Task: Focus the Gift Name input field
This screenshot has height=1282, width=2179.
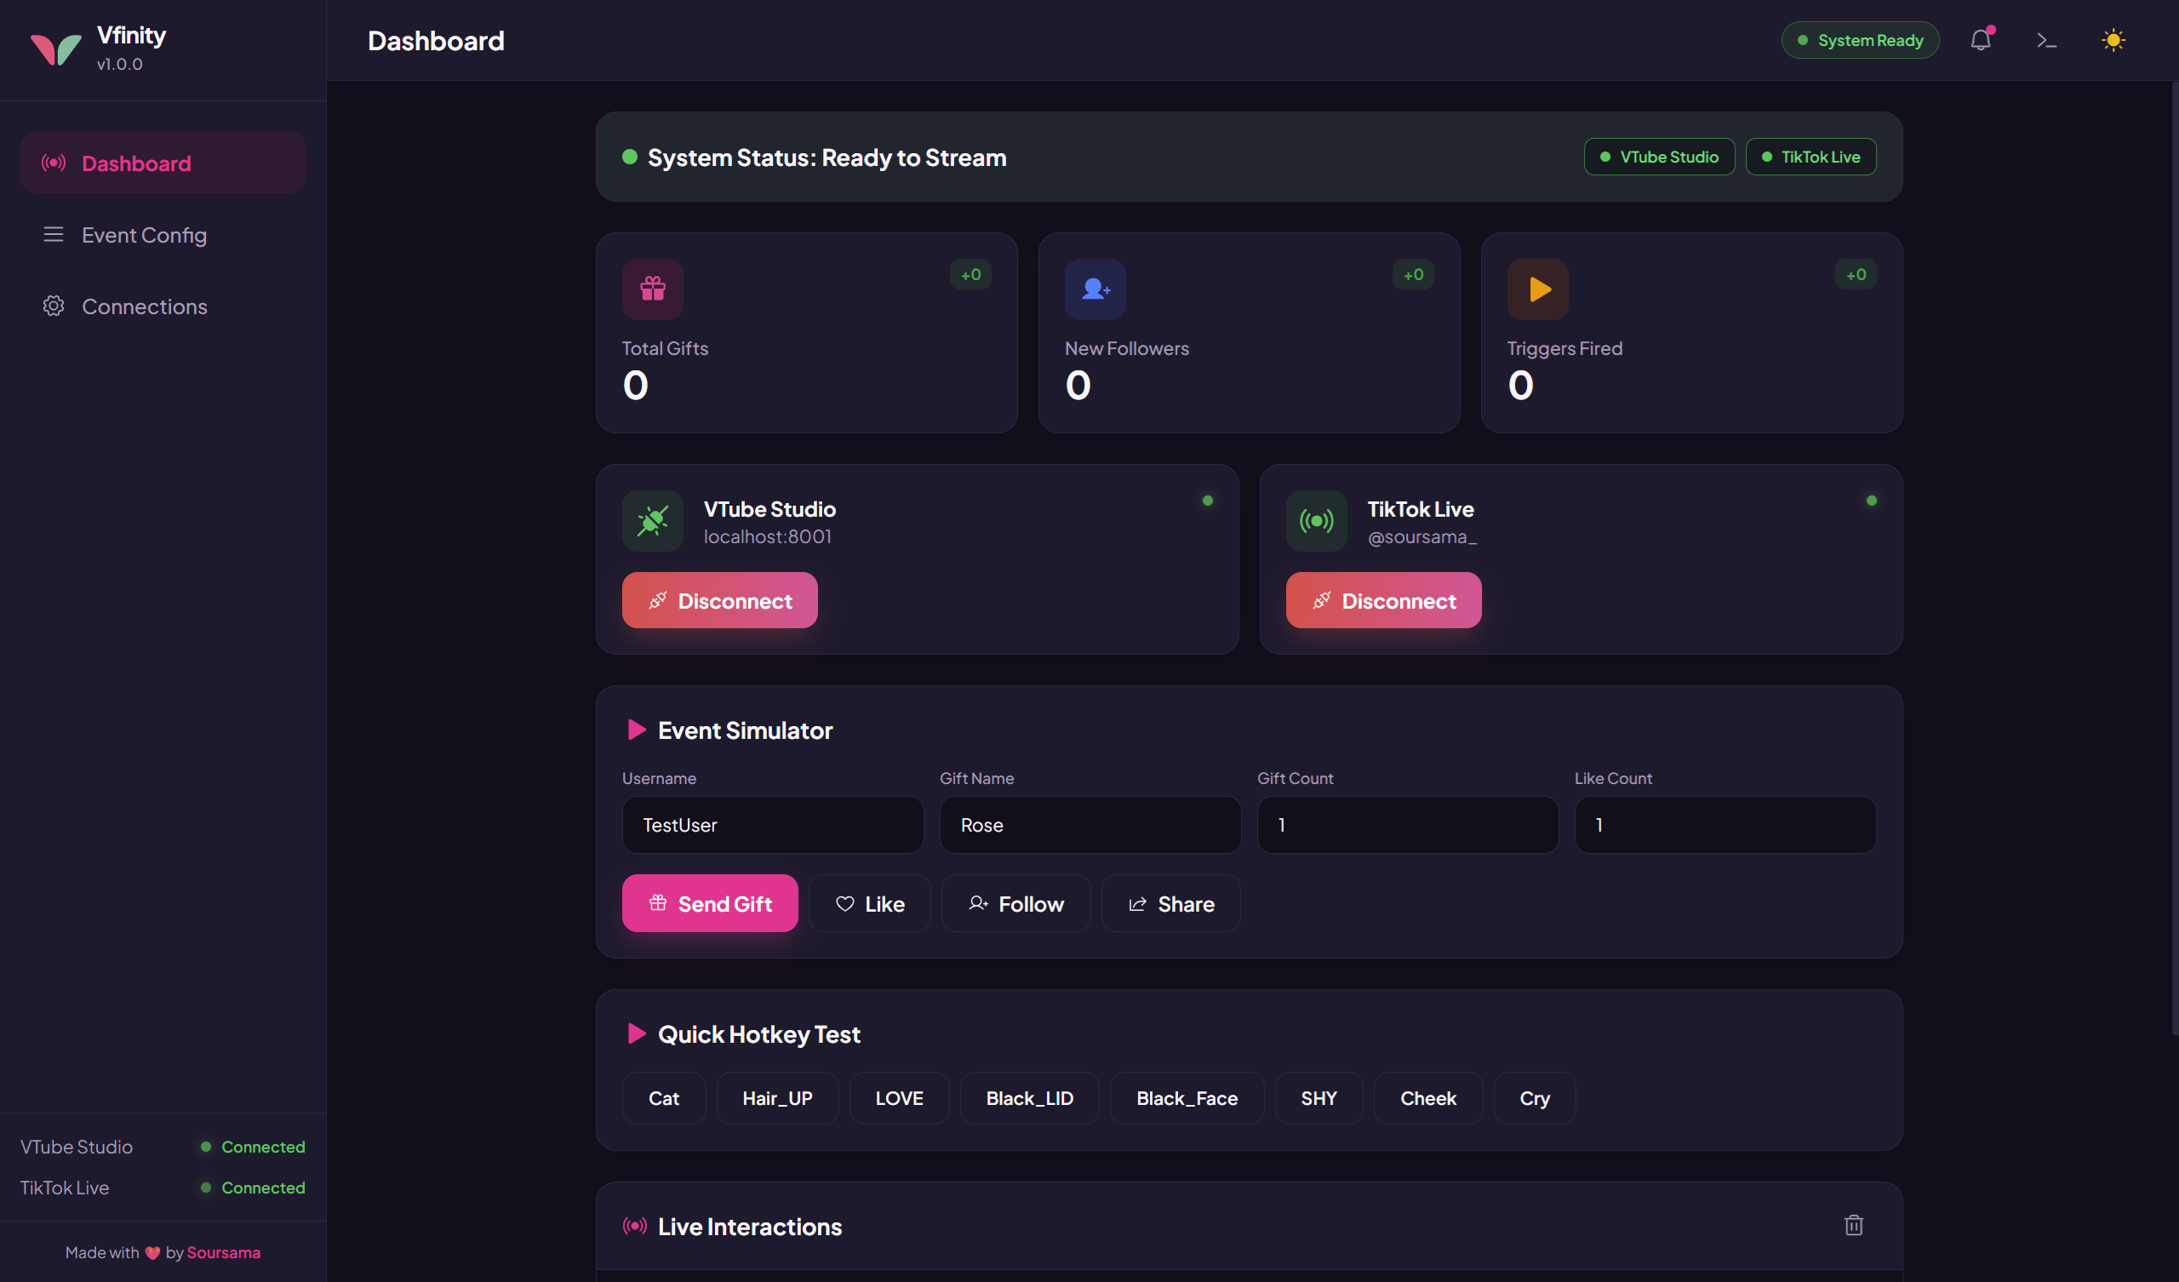Action: pyautogui.click(x=1089, y=825)
